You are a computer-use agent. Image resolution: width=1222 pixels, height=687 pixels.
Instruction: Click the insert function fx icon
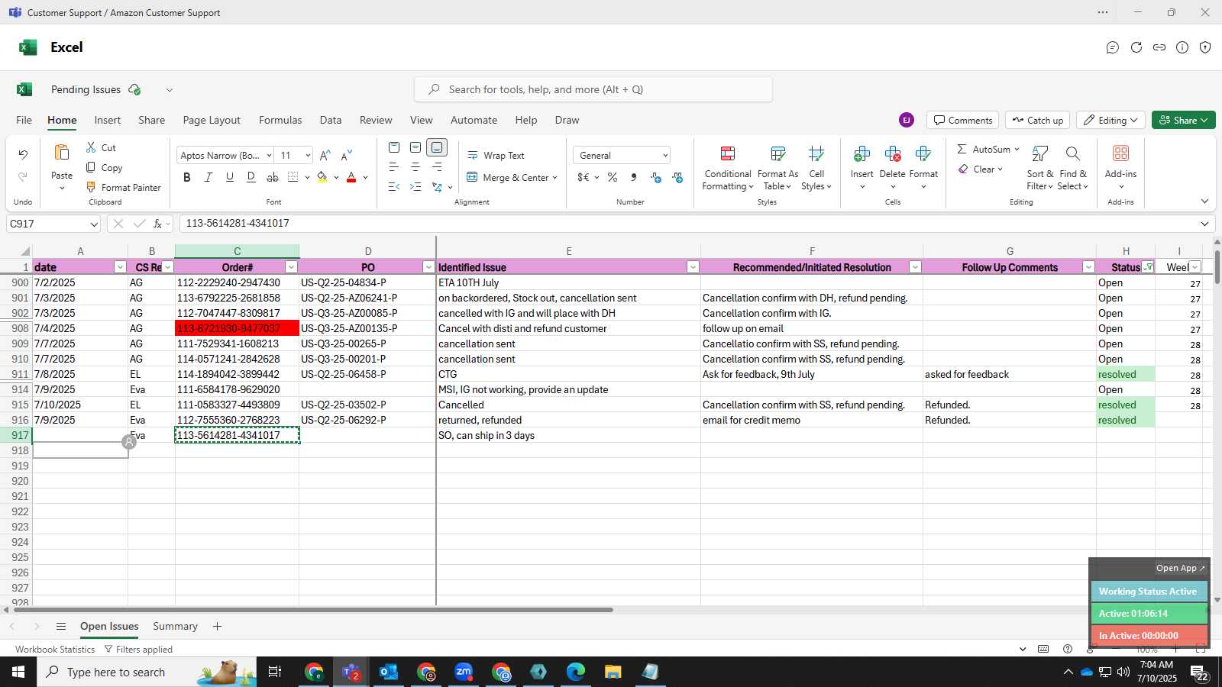(157, 224)
